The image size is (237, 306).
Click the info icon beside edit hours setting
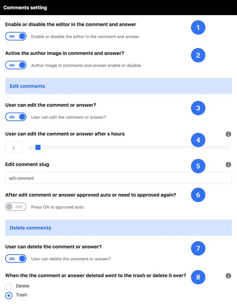[x=228, y=134]
